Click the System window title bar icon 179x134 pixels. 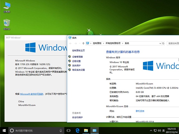pyautogui.click(x=70, y=38)
